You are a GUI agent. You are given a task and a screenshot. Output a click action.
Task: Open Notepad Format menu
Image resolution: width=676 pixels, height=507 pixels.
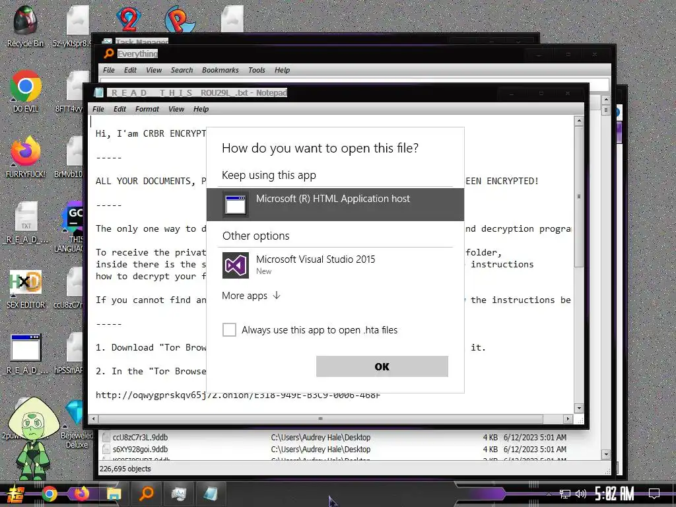point(147,109)
